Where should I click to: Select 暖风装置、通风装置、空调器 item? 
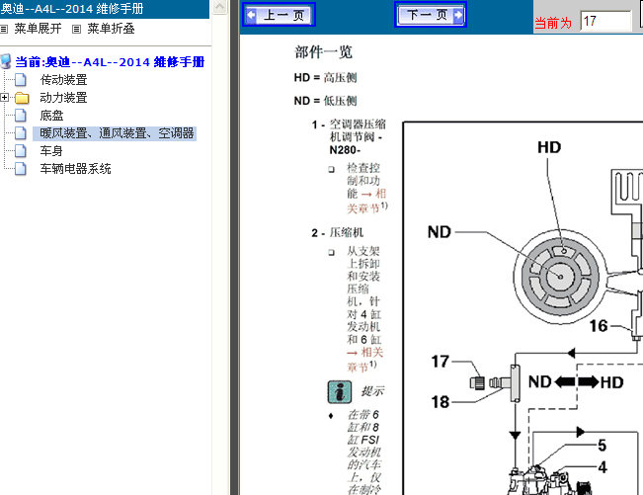[115, 133]
